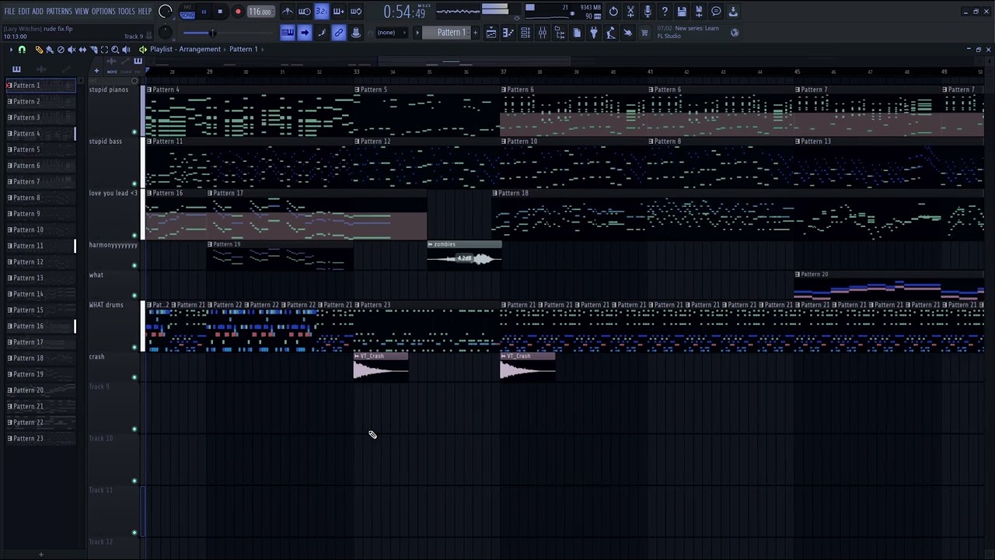
Task: Click the metronome icon
Action: 288,12
